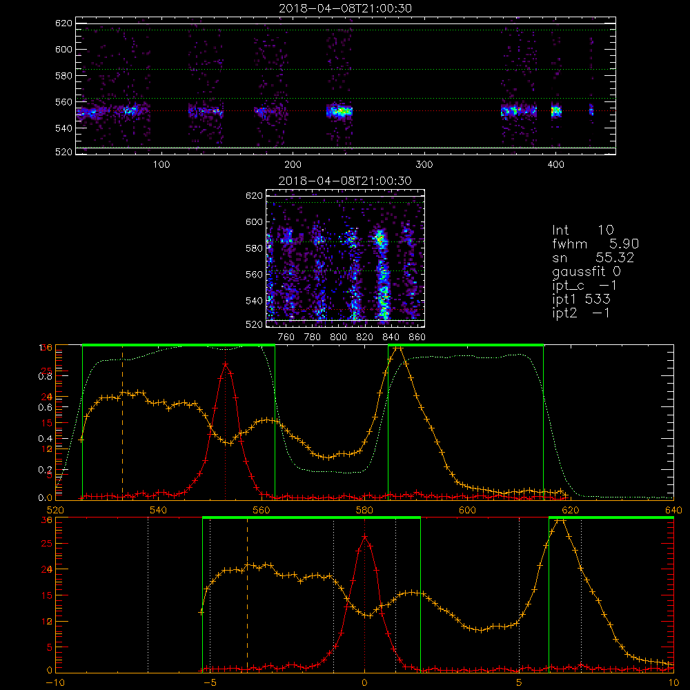
Task: Click the x-axis label -5 in lower plot
Action: tap(210, 683)
